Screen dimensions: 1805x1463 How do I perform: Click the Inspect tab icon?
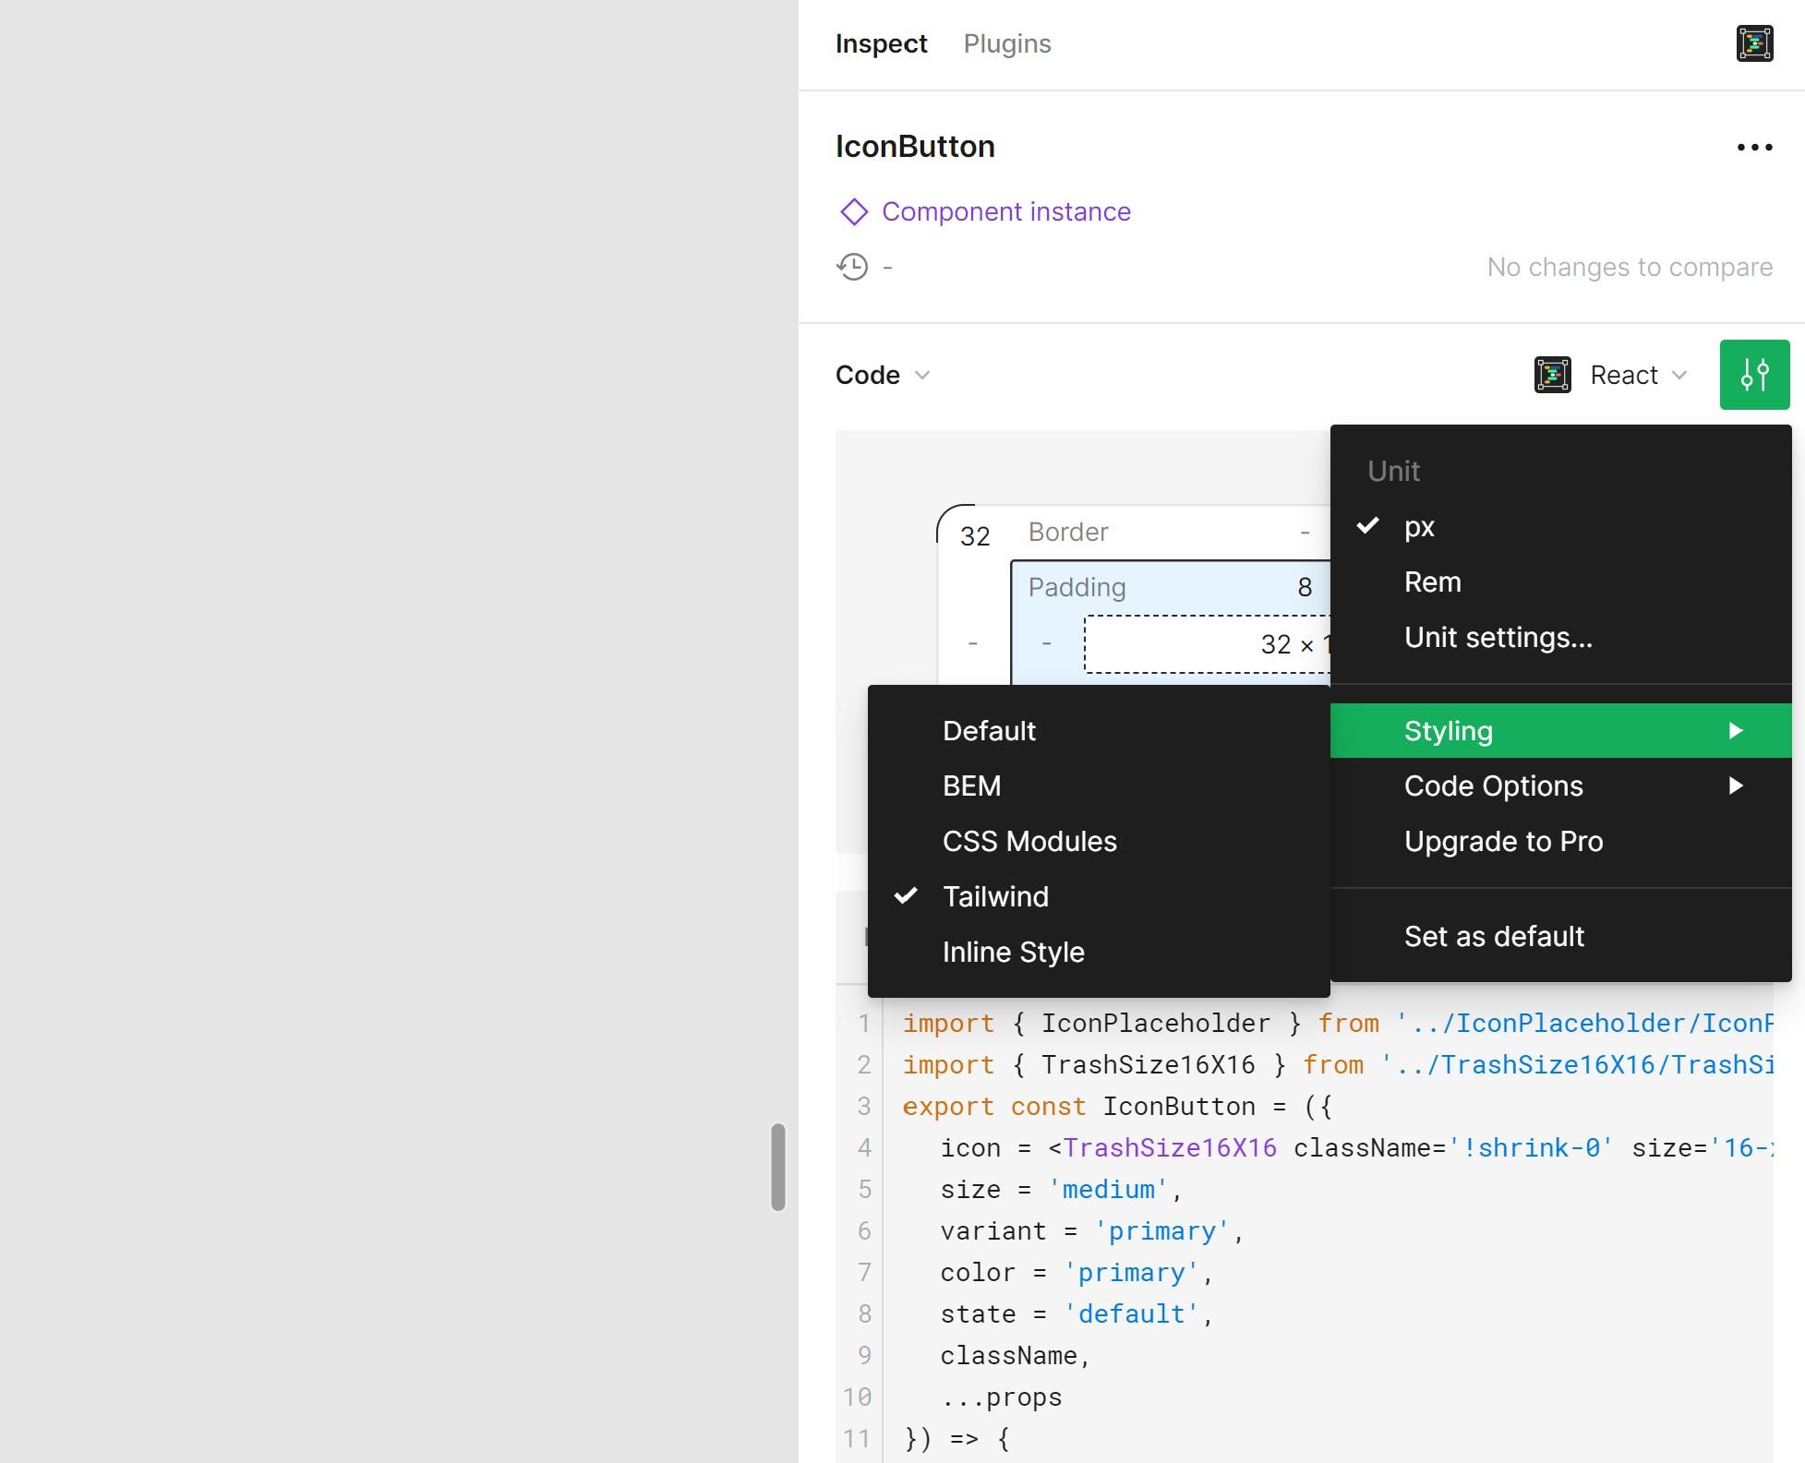(1752, 43)
